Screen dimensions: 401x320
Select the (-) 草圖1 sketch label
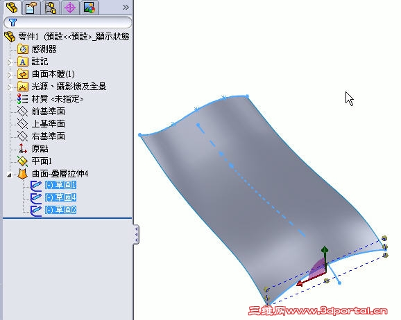coord(60,185)
